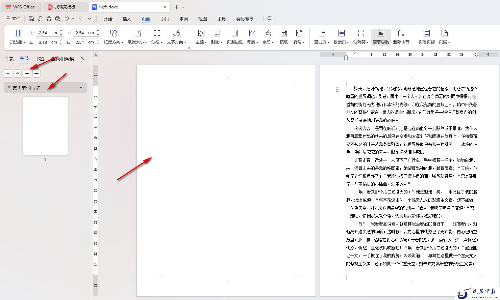Remove section with minus button
This screenshot has height=300, width=500.
pos(36,73)
